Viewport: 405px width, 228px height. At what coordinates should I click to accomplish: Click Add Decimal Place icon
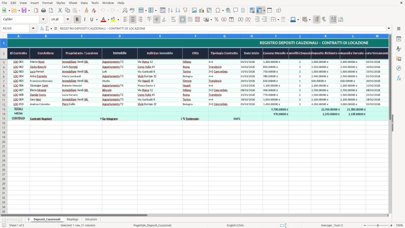(241, 20)
